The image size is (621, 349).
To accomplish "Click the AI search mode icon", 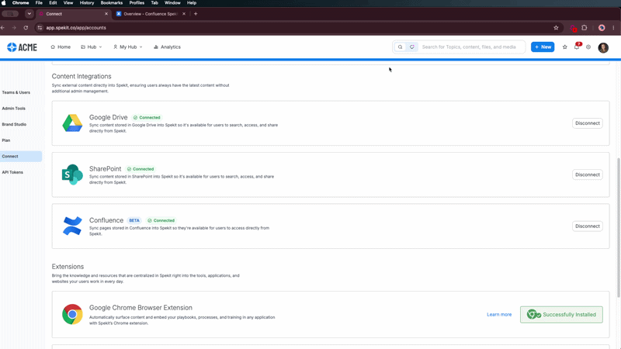I will coord(412,47).
